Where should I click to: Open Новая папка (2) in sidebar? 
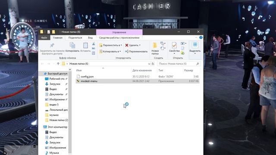tap(59, 120)
